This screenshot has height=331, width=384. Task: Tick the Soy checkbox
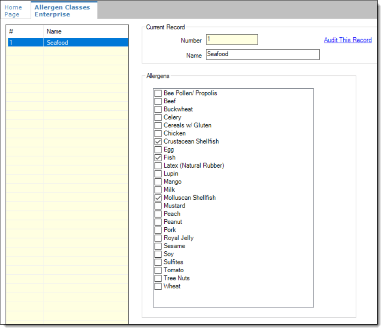pyautogui.click(x=158, y=254)
